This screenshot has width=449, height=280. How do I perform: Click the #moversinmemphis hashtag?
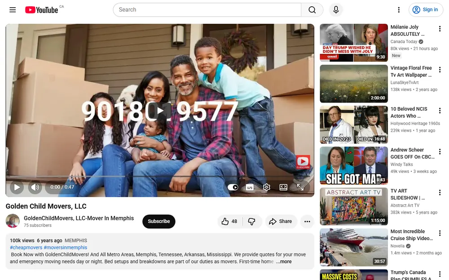tap(65, 247)
